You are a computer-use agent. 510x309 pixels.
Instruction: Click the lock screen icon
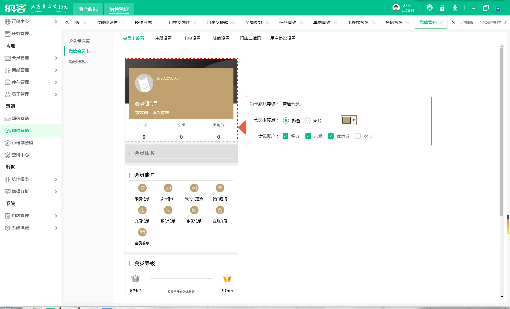[442, 8]
